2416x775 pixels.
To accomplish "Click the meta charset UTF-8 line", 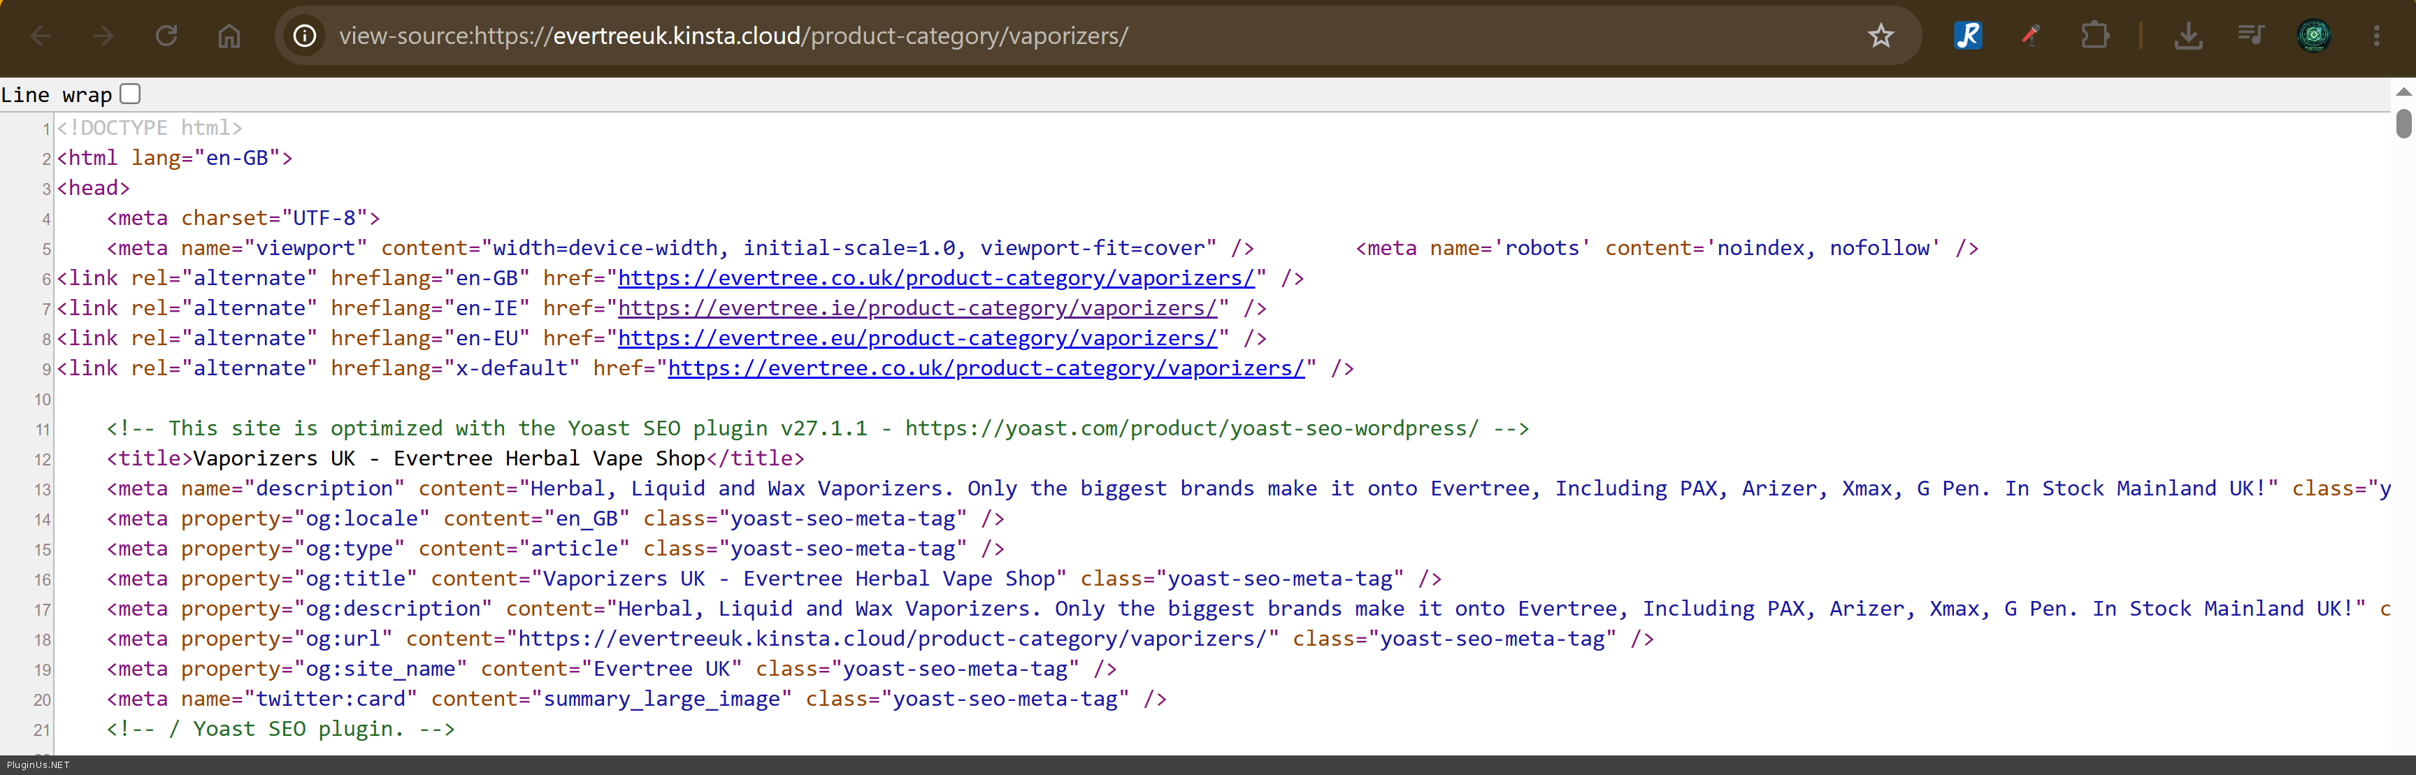I will (x=244, y=217).
